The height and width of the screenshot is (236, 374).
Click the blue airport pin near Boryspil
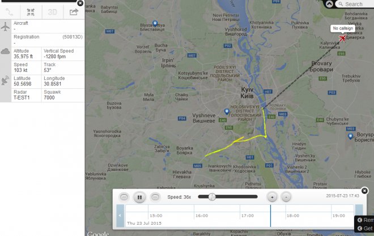pyautogui.click(x=350, y=136)
